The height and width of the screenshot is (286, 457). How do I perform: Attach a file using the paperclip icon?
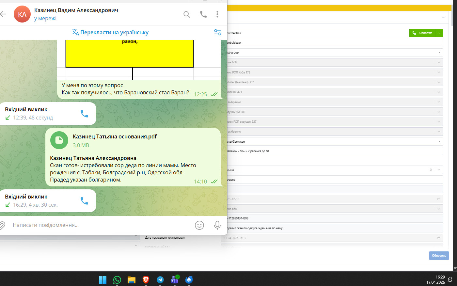click(x=2, y=225)
